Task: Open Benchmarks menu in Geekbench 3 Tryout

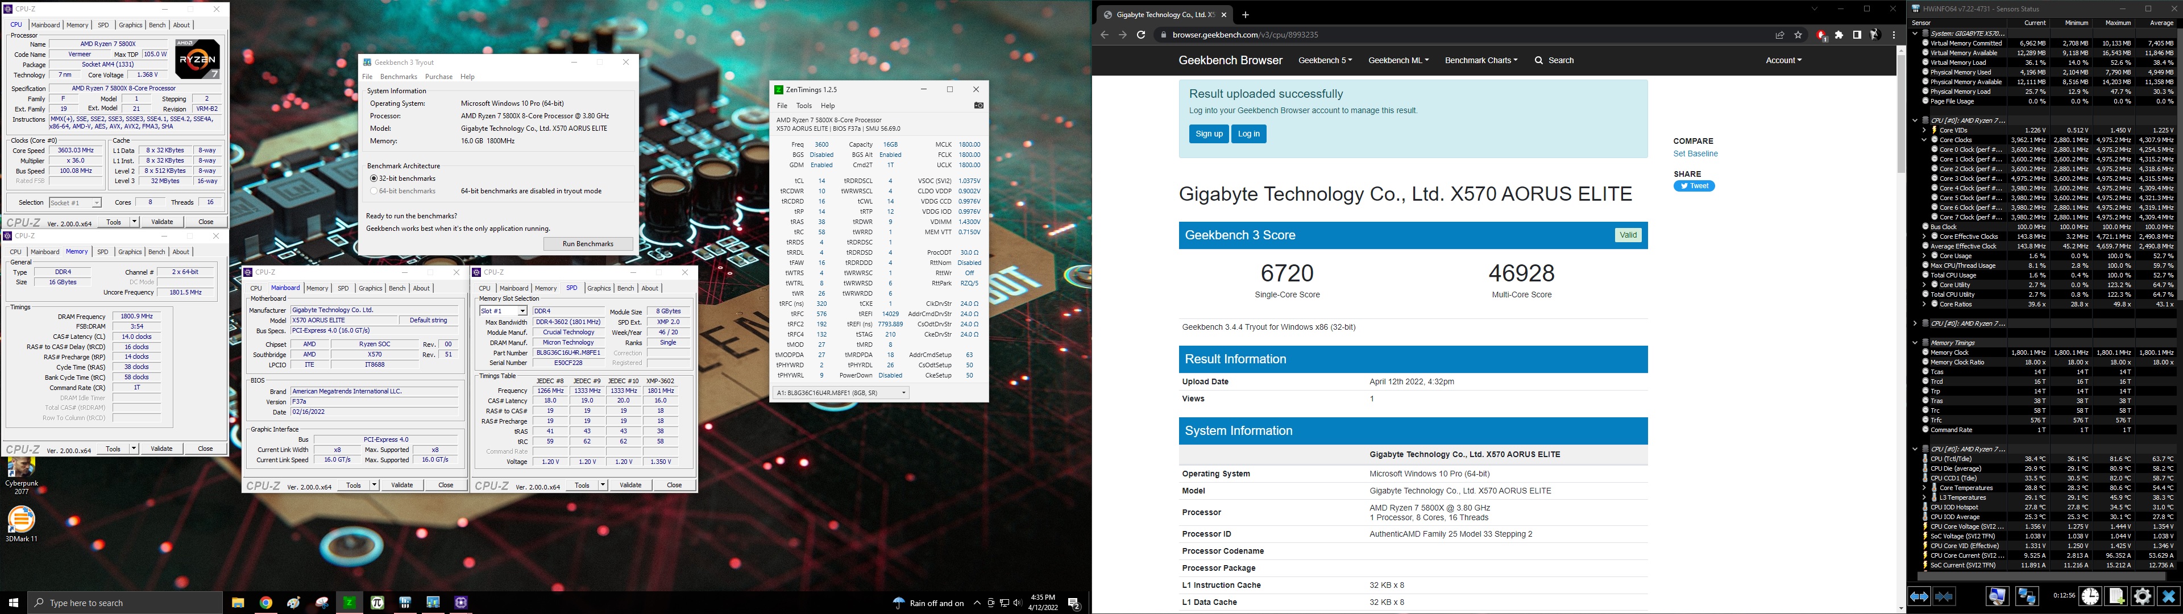Action: tap(399, 76)
